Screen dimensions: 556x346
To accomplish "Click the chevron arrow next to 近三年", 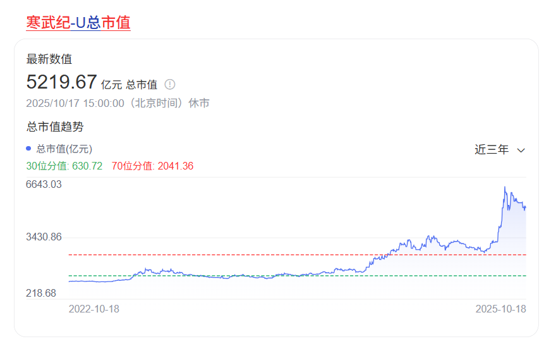I will pyautogui.click(x=521, y=151).
